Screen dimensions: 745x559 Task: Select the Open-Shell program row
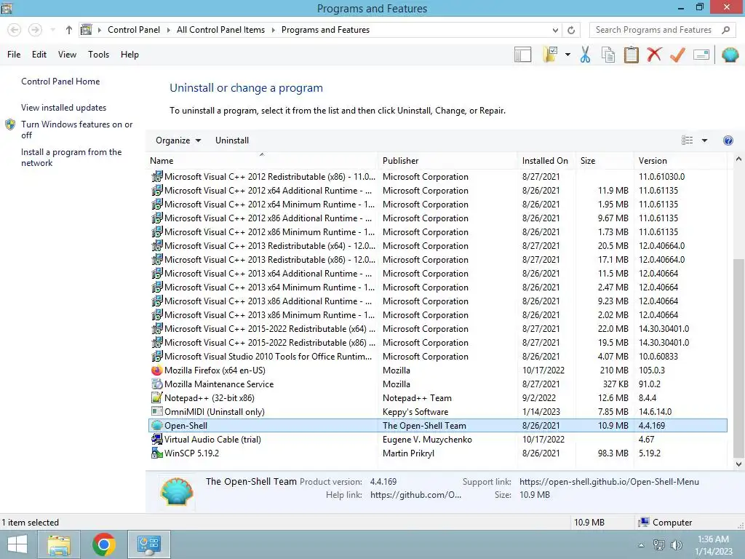pyautogui.click(x=438, y=425)
